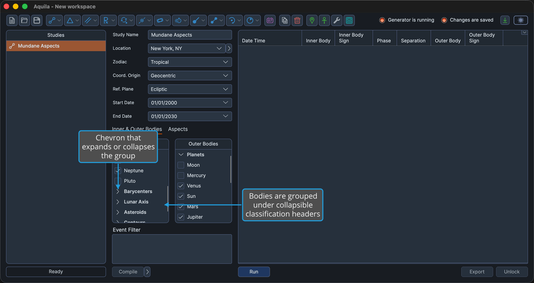Viewport: 534px width, 283px height.
Task: Open the Coord. Origin dropdown showing Geocentric
Action: (x=190, y=76)
